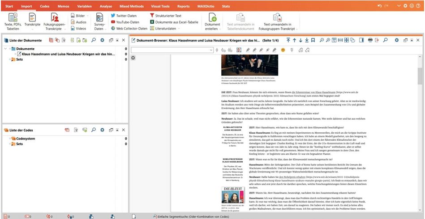Image resolution: width=425 pixels, height=219 pixels.
Task: Import Dokumente aus Excel-Tabelle
Action: [174, 22]
